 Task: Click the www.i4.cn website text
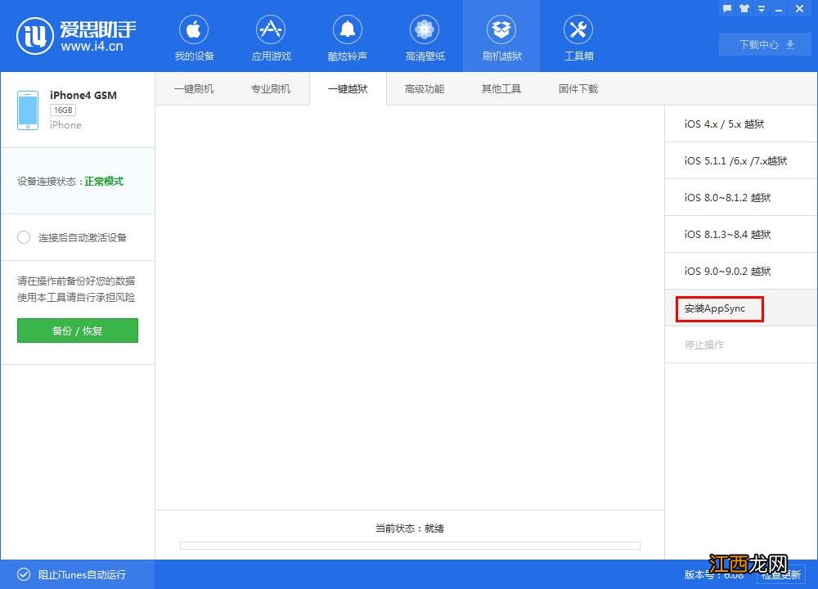[x=92, y=47]
